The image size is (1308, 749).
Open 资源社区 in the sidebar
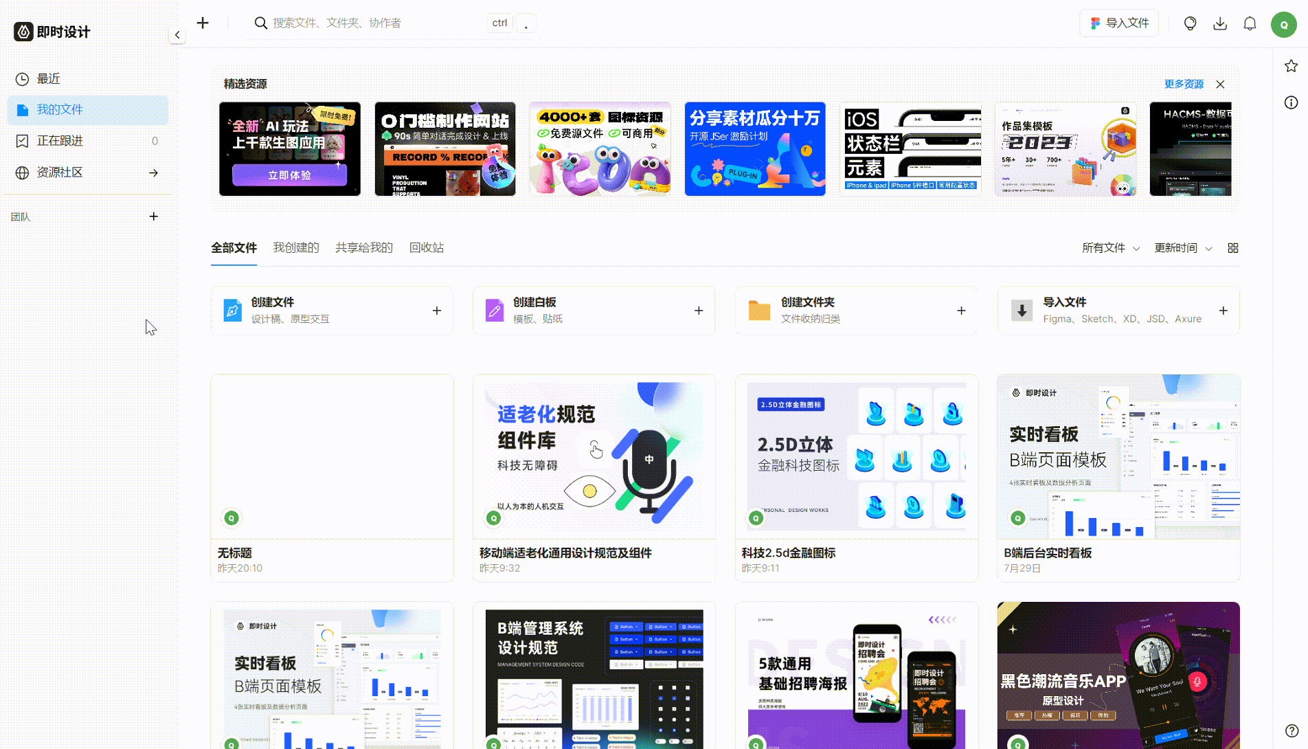point(87,172)
